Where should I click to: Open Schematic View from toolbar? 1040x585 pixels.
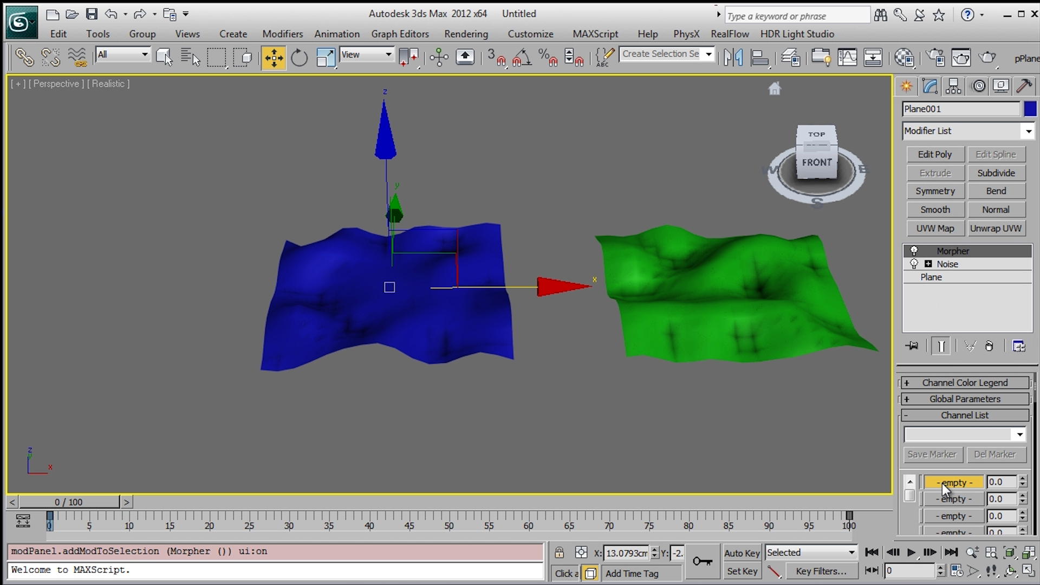pos(873,57)
